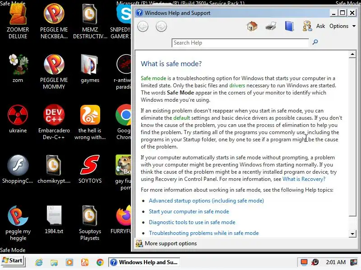Click tray icon left of the clock
The height and width of the screenshot is (270, 361).
tap(315, 262)
